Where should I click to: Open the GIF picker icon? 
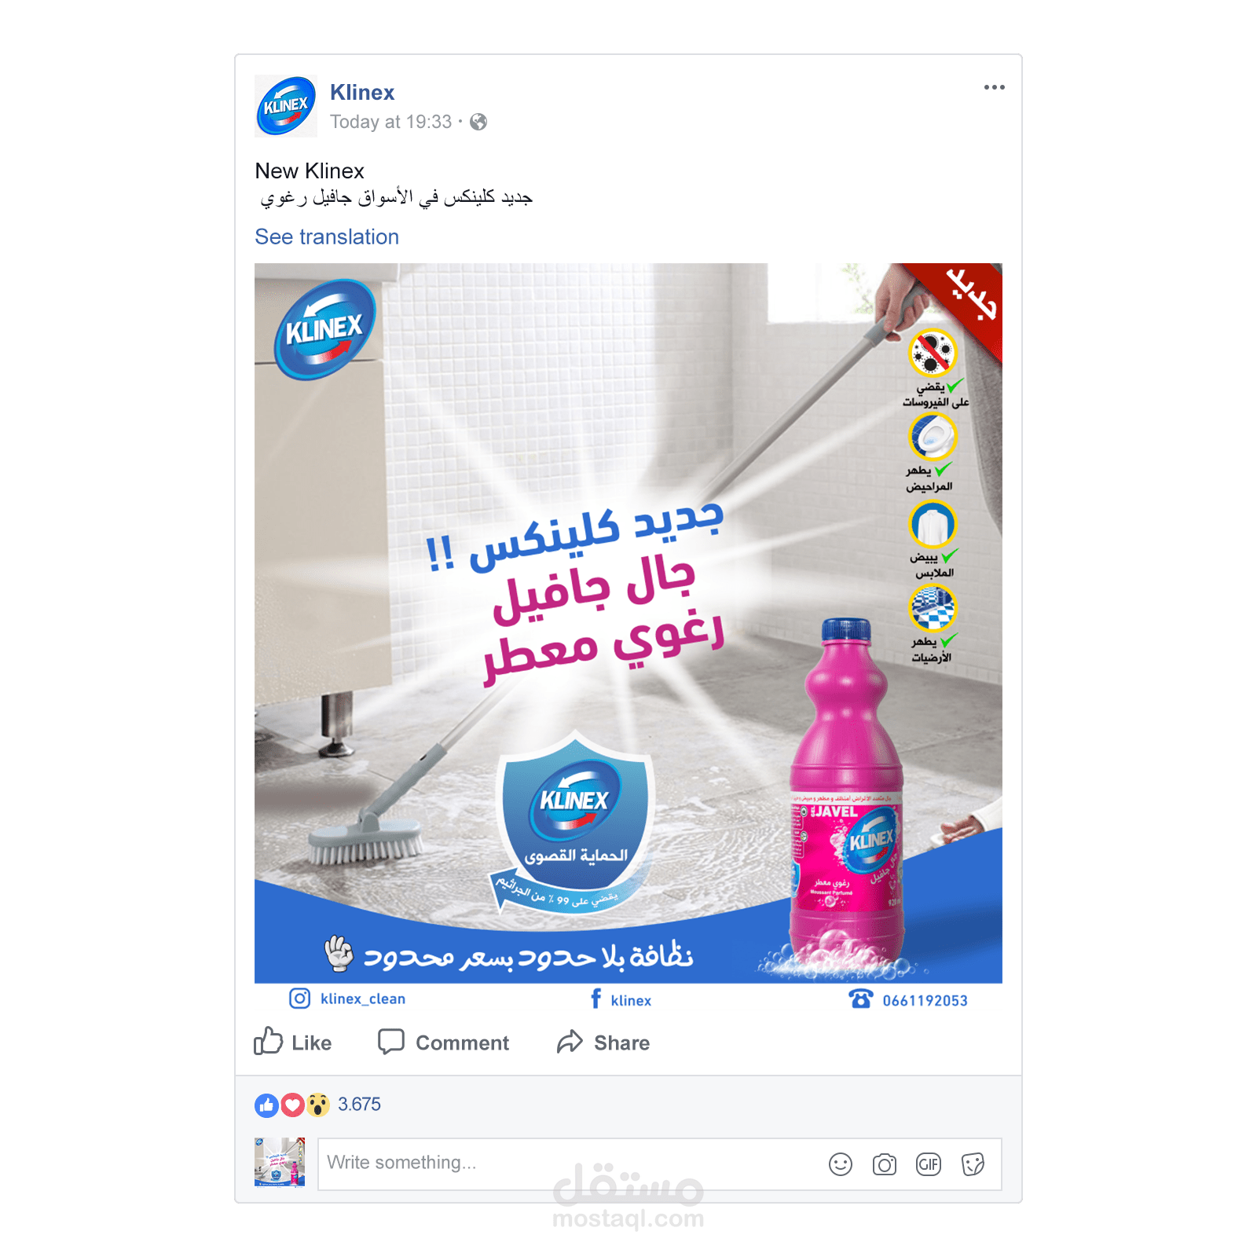click(x=929, y=1164)
